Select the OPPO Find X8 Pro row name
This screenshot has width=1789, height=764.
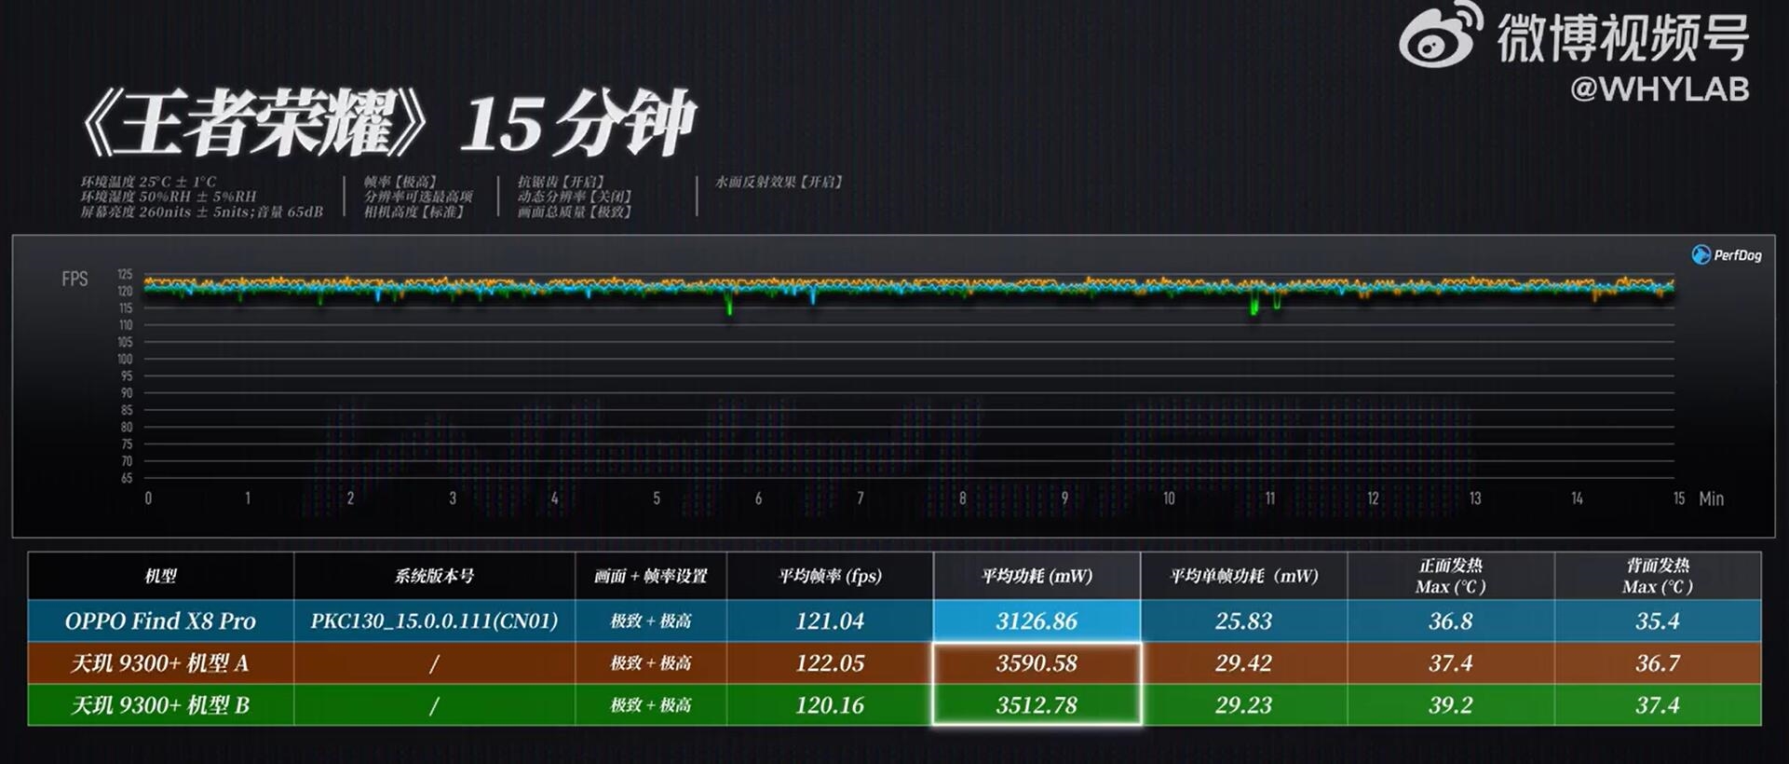160,621
